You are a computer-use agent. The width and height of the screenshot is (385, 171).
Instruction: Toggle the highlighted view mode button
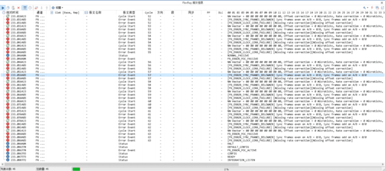(x=24, y=8)
